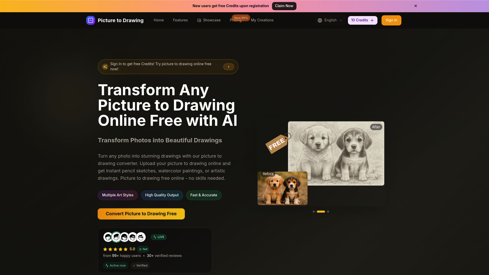
Task: Click the globe language icon
Action: coord(320,20)
